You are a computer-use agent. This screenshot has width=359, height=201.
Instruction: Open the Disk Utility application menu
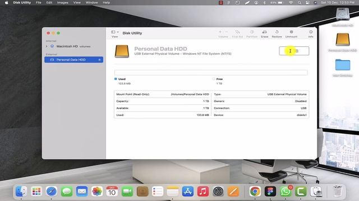(x=22, y=2)
